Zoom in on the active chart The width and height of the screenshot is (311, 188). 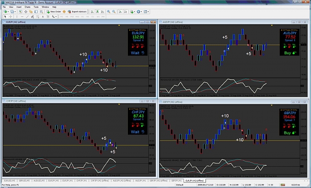pyautogui.click(x=108, y=12)
